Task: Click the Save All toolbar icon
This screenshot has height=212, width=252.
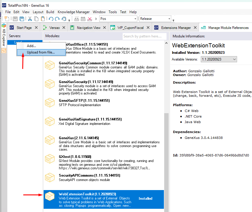Action: 22,19
